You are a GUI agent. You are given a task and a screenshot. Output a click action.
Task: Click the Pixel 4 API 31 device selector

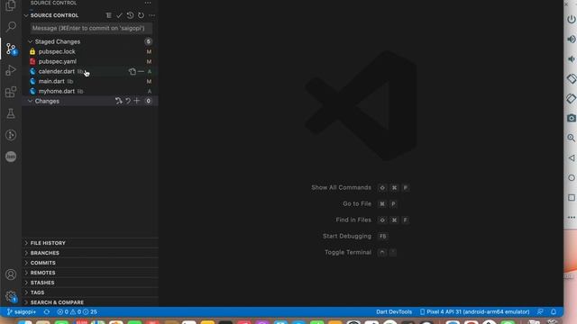pyautogui.click(x=475, y=312)
